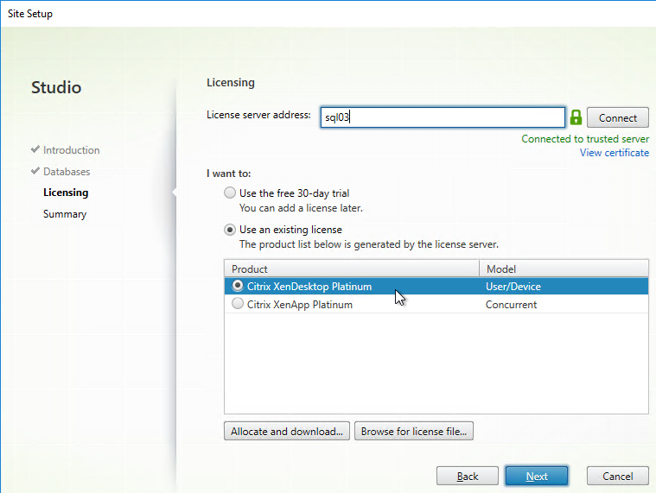The height and width of the screenshot is (493, 656).
Task: Cancel the Site Setup wizard
Action: tap(617, 477)
